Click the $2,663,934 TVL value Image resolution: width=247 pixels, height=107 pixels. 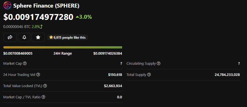[113, 86]
